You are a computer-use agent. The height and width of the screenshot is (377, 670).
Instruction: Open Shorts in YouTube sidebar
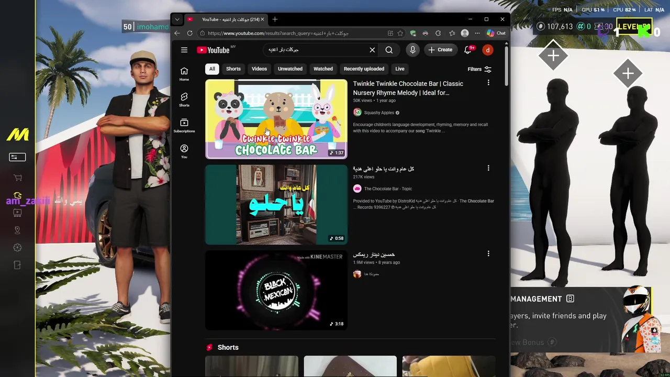click(184, 99)
